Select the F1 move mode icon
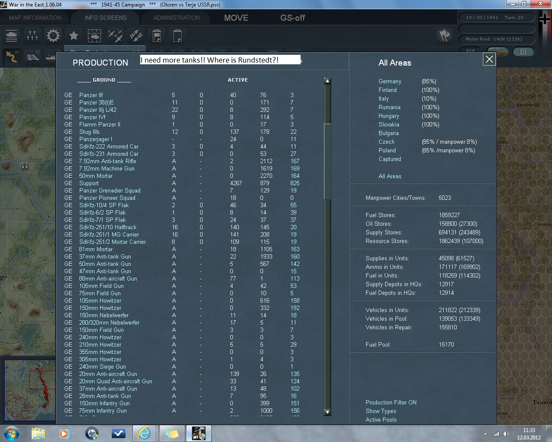Viewport: 552px width, 442px height. click(12, 57)
